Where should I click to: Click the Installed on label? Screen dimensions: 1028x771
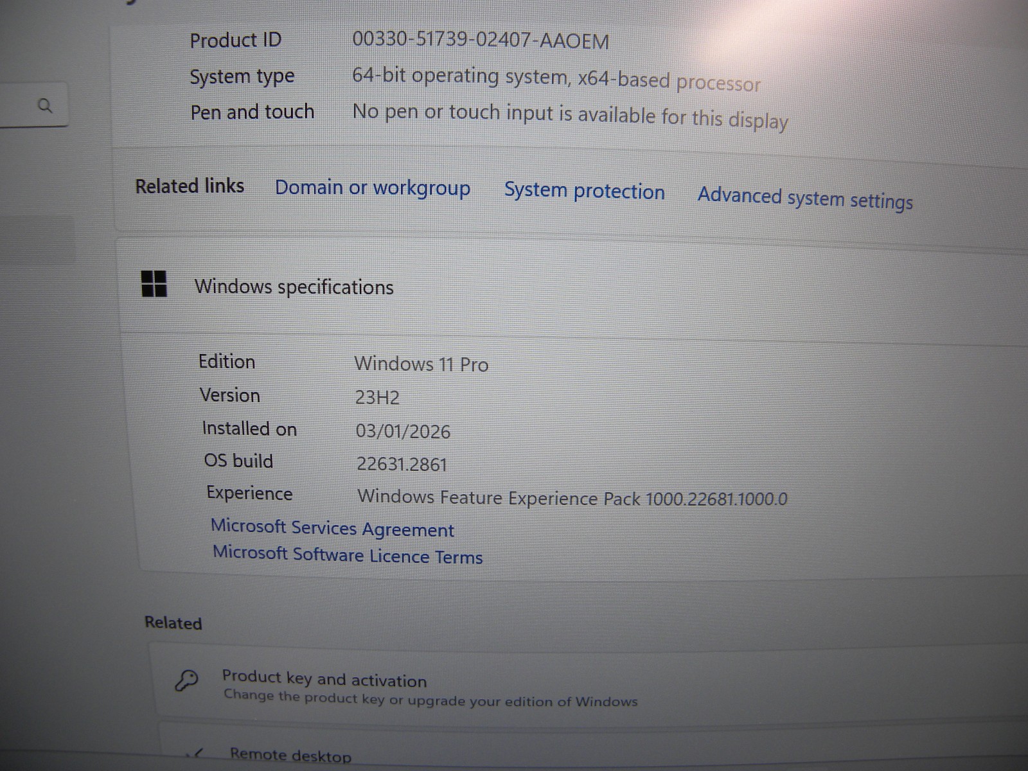[249, 429]
